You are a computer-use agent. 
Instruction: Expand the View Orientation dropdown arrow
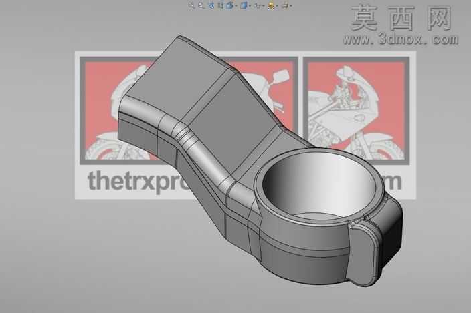coord(235,6)
